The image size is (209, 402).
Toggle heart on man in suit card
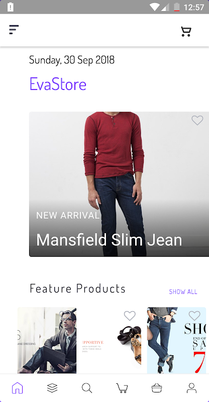tap(65, 316)
